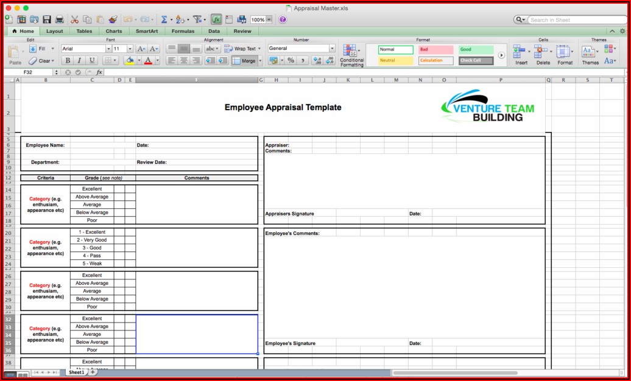Image resolution: width=631 pixels, height=381 pixels.
Task: Click the Format Painter brush icon
Action: click(111, 19)
